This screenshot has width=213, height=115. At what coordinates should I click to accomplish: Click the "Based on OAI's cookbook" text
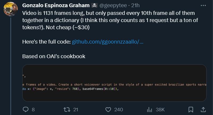(x=54, y=56)
